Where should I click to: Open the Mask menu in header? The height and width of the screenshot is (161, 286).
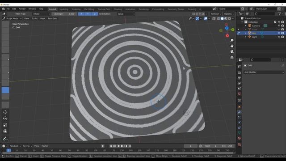coord(43,19)
